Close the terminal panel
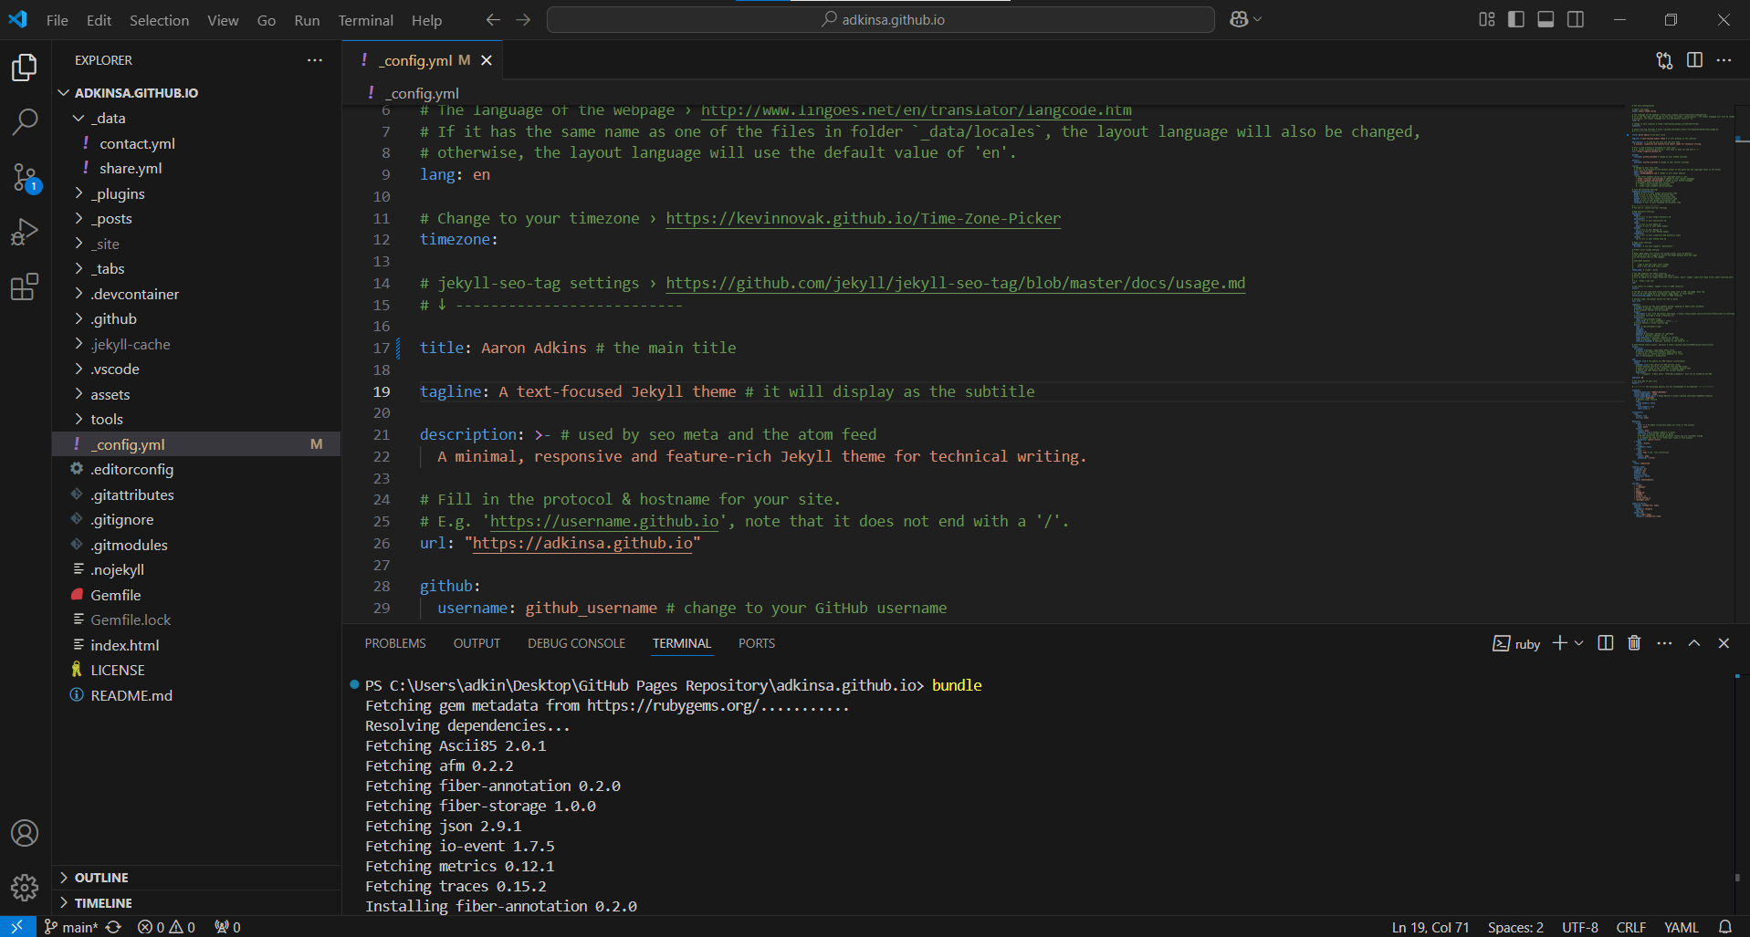This screenshot has width=1750, height=937. click(x=1724, y=643)
